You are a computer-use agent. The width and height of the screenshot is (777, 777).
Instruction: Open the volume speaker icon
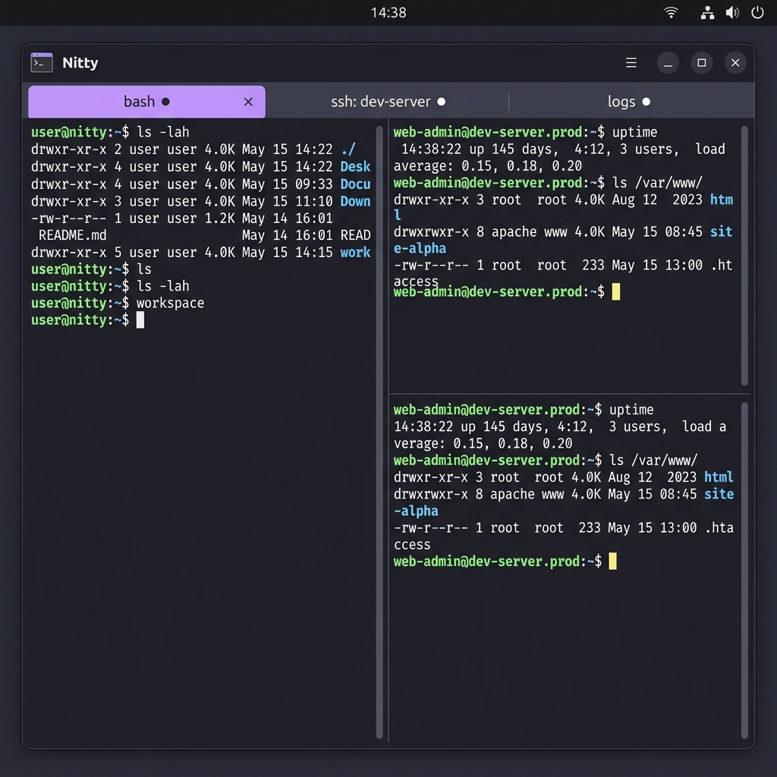coord(732,12)
